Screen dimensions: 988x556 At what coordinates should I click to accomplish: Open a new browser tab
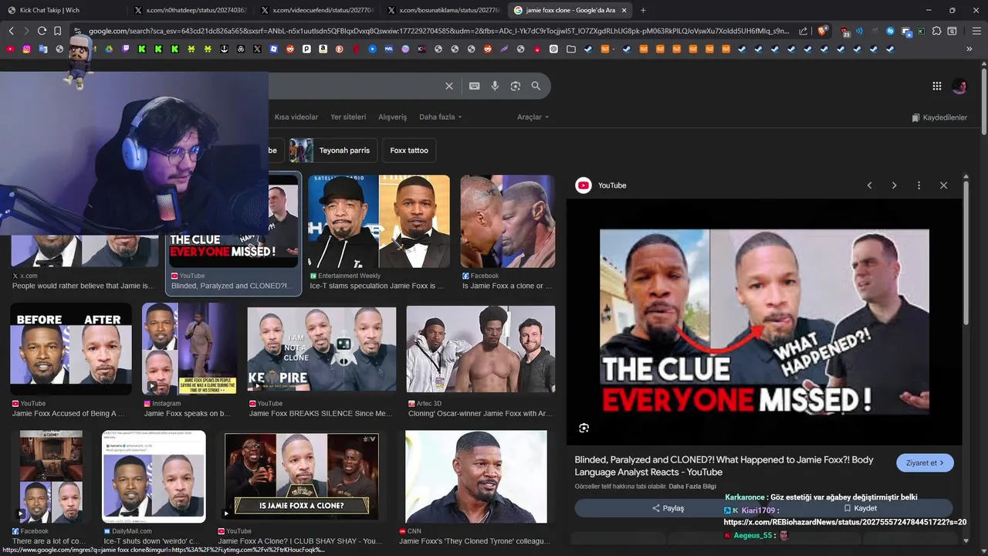coord(643,10)
